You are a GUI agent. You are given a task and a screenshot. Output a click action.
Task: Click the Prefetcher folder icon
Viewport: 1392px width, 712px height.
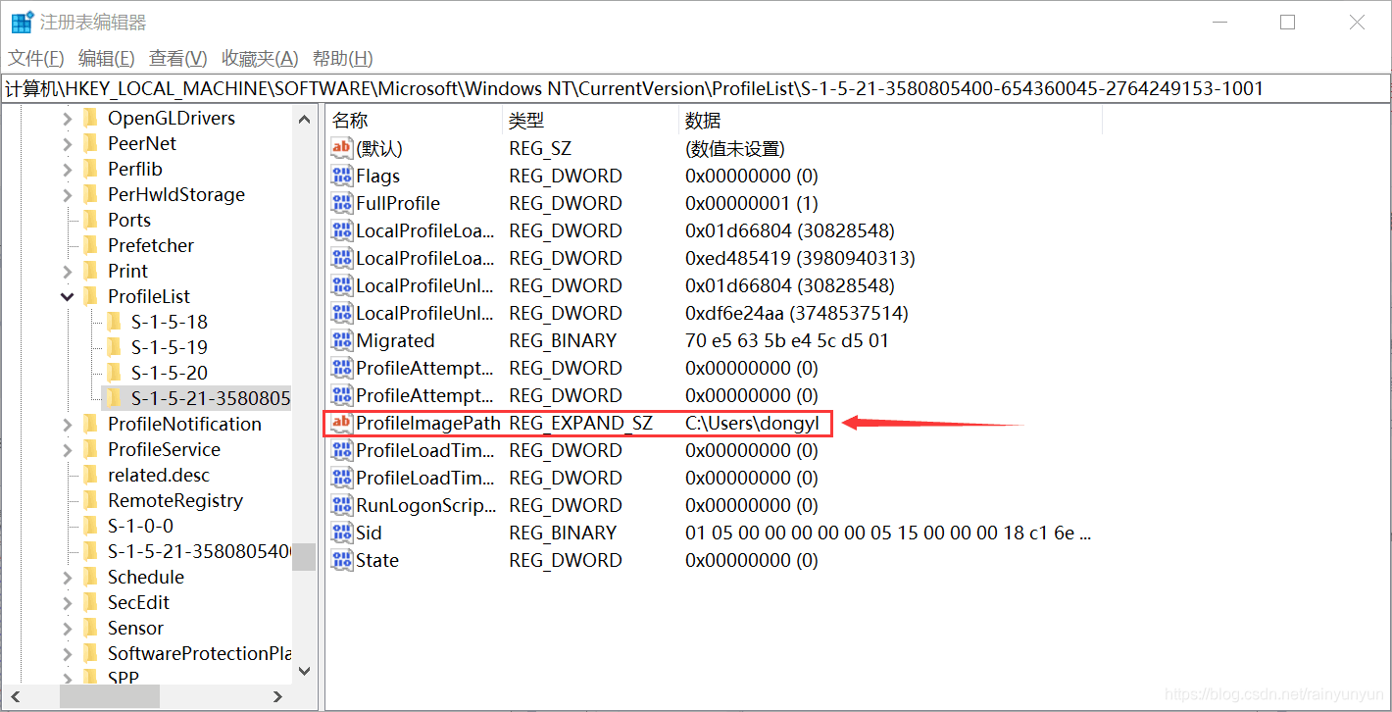91,245
